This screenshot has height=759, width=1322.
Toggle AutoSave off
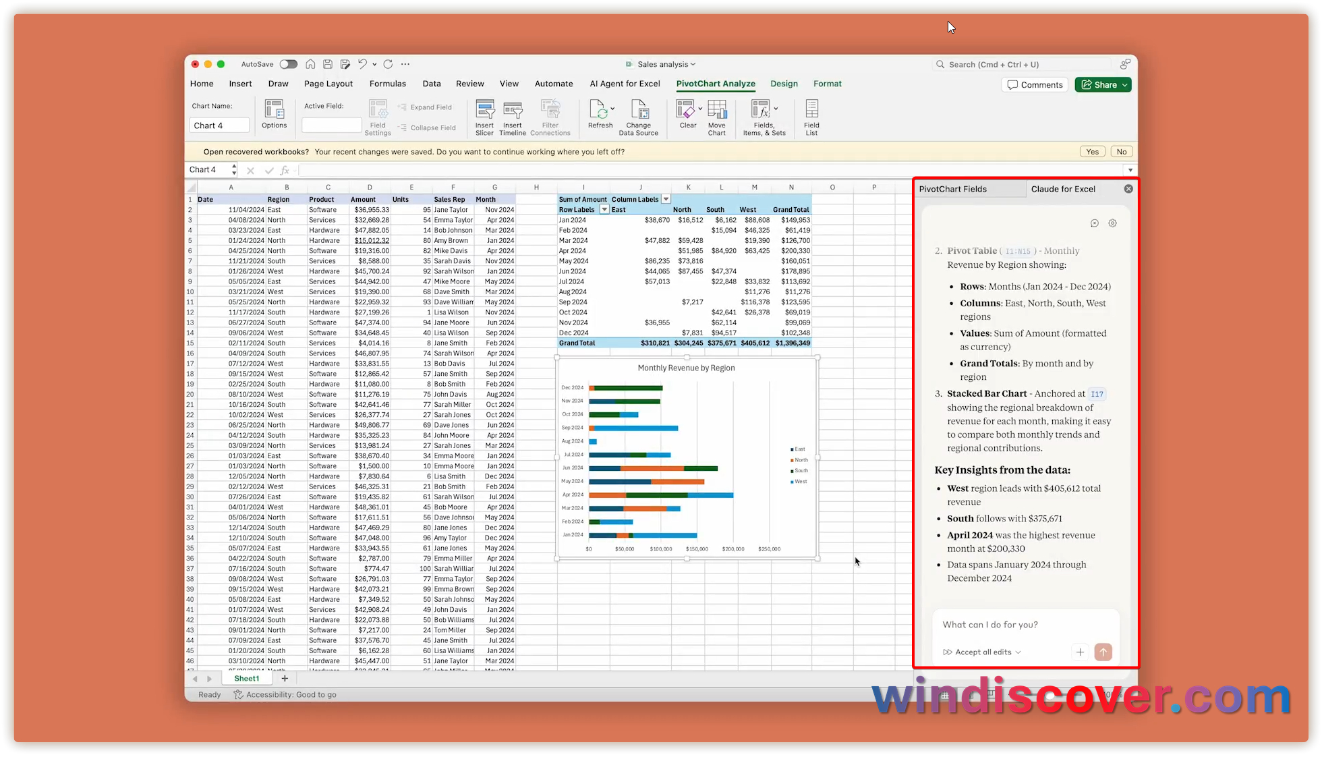coord(288,64)
